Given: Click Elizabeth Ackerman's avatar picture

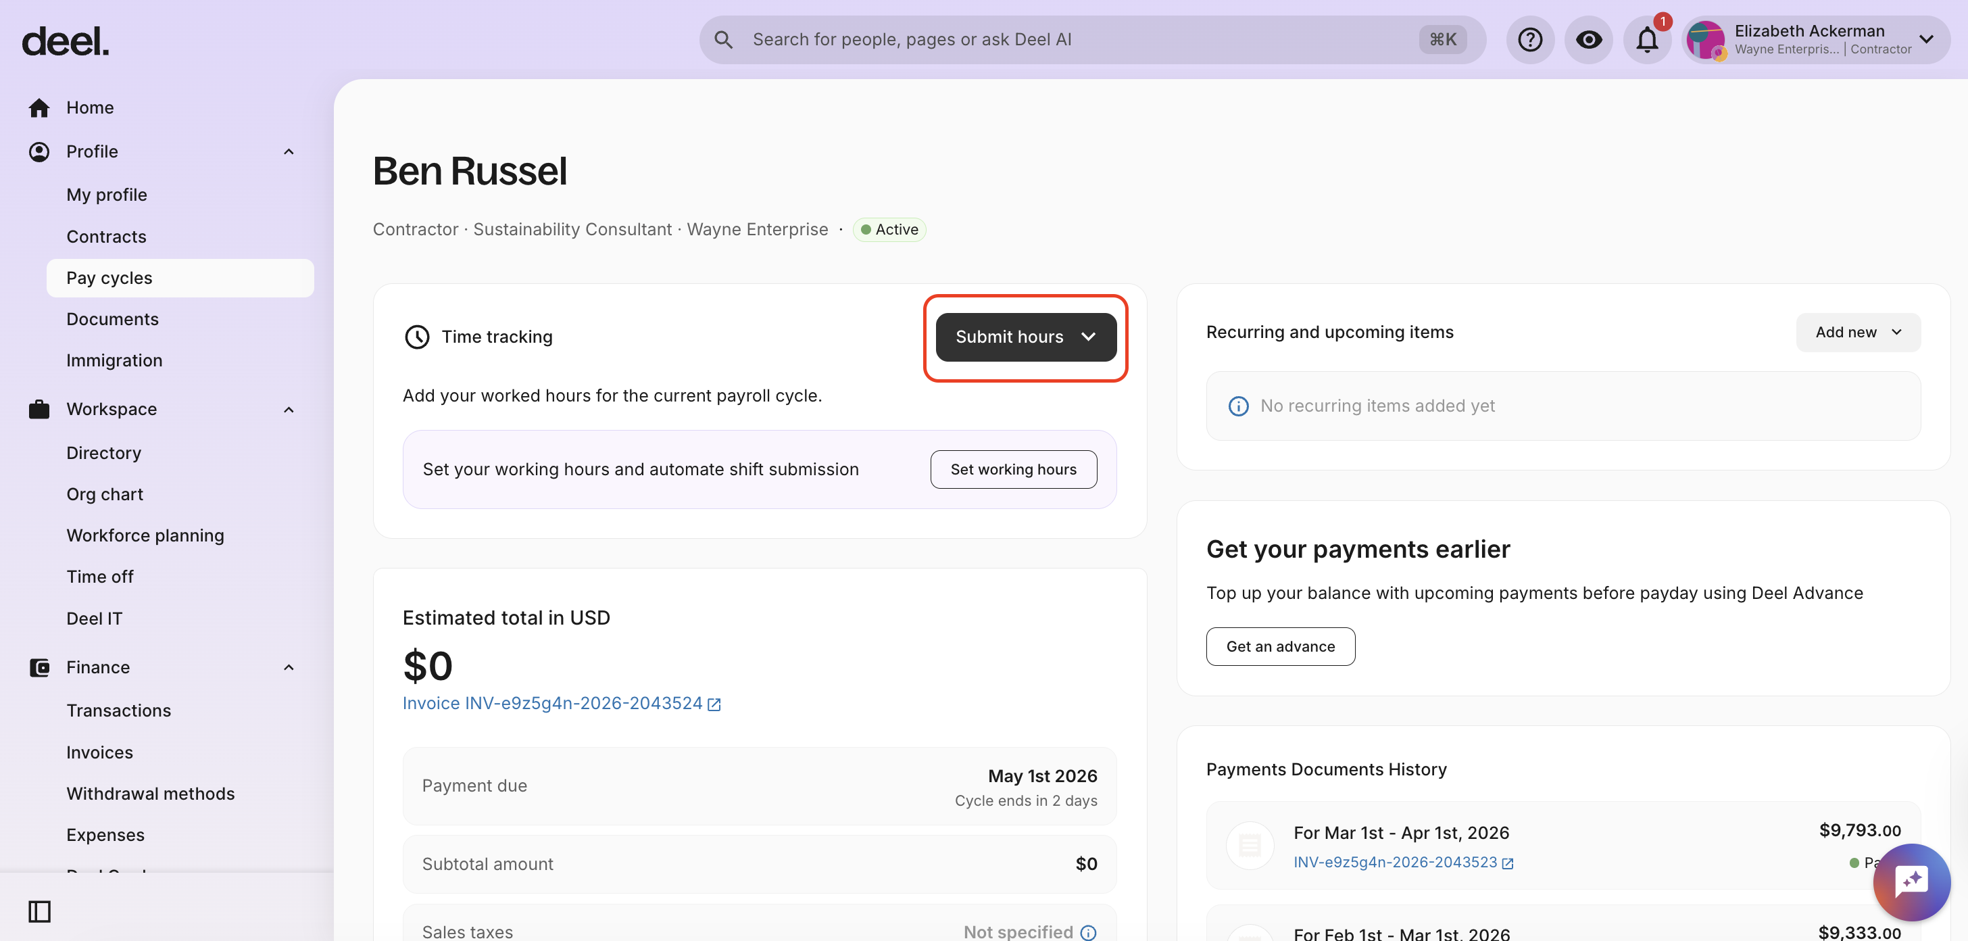Looking at the screenshot, I should click(x=1705, y=40).
